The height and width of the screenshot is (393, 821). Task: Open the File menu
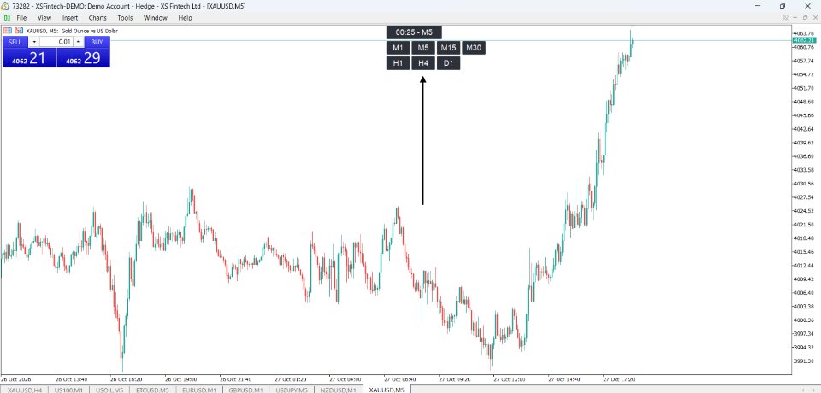(x=21, y=18)
